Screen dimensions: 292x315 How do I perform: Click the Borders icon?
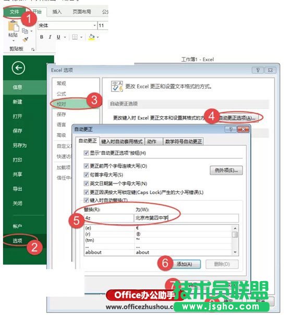[75, 37]
